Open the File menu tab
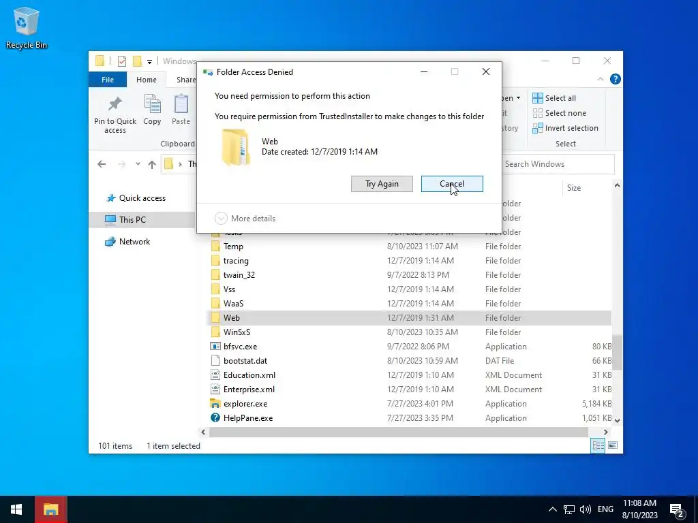 [108, 80]
